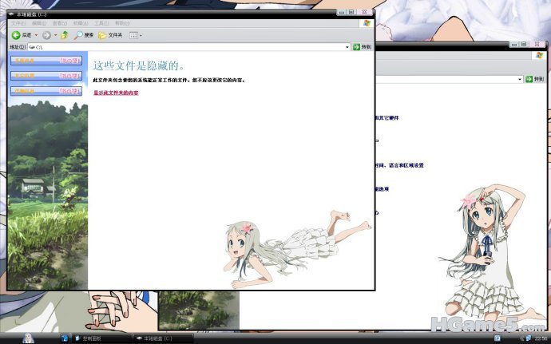The image size is (551, 344).
Task: Switch to 控制面板 taskbar button
Action: click(x=102, y=338)
